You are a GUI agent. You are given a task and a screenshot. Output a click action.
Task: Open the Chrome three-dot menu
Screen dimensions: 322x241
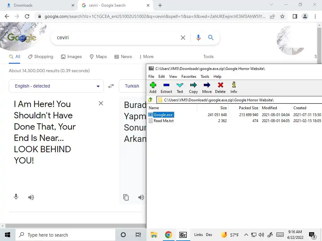[315, 16]
